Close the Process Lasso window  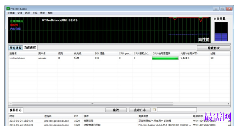pyautogui.click(x=229, y=9)
